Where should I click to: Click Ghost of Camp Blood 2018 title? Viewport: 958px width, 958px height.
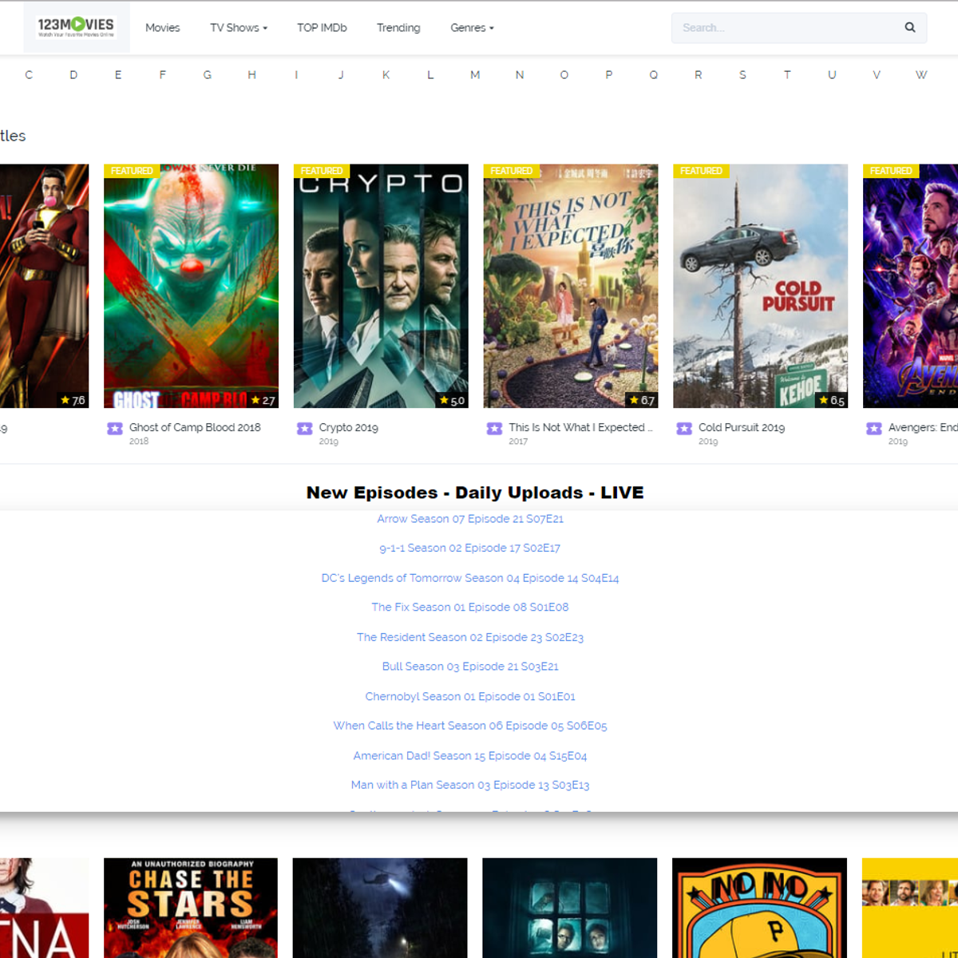[x=195, y=427]
